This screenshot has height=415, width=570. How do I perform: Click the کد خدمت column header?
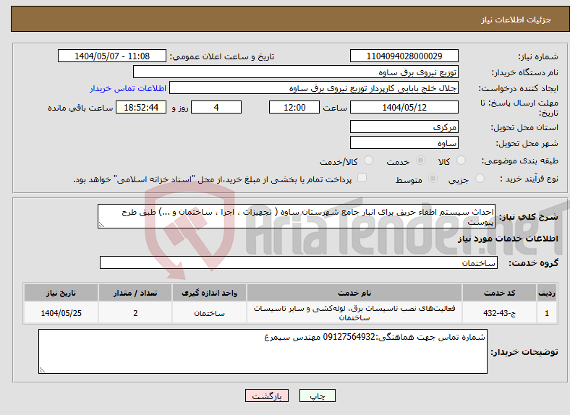pyautogui.click(x=500, y=293)
